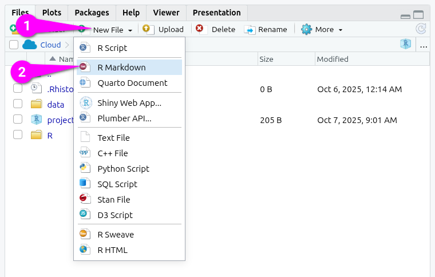The height and width of the screenshot is (277, 435).
Task: Select R Markdown from the menu
Action: coord(129,68)
